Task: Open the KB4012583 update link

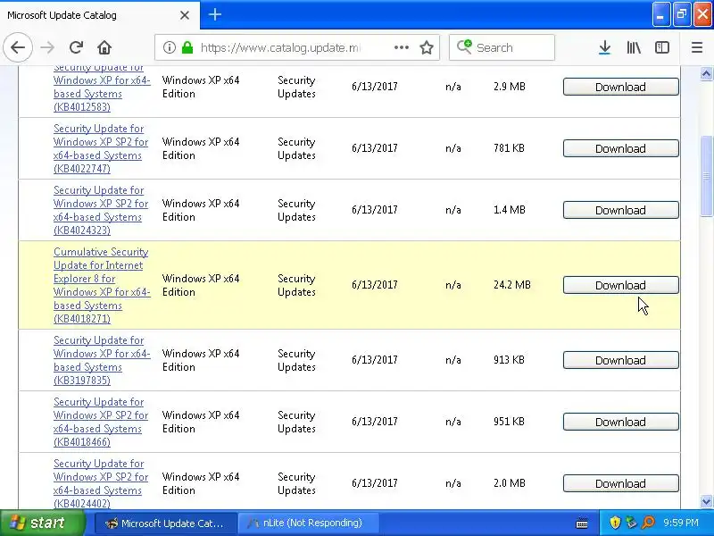Action: [x=102, y=88]
